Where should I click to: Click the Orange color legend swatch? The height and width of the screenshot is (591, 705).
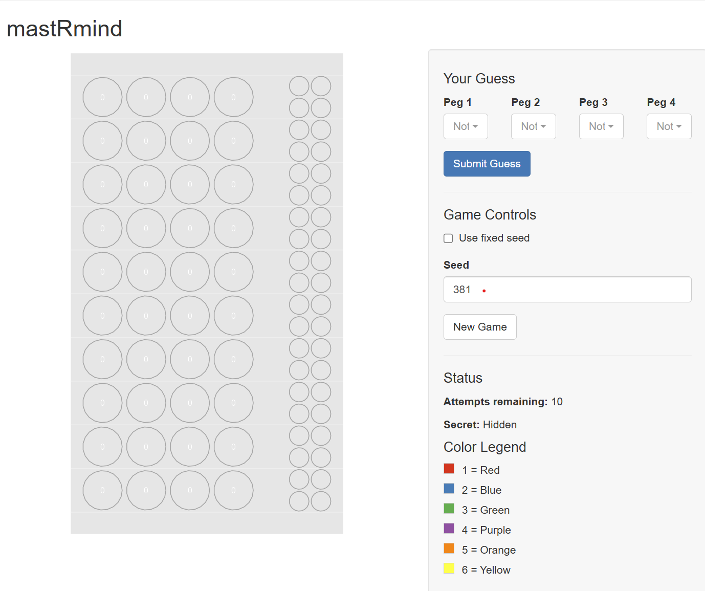[449, 549]
